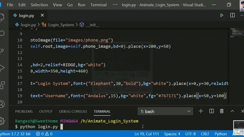
Task: Open the View menu
Action: coord(58,5)
